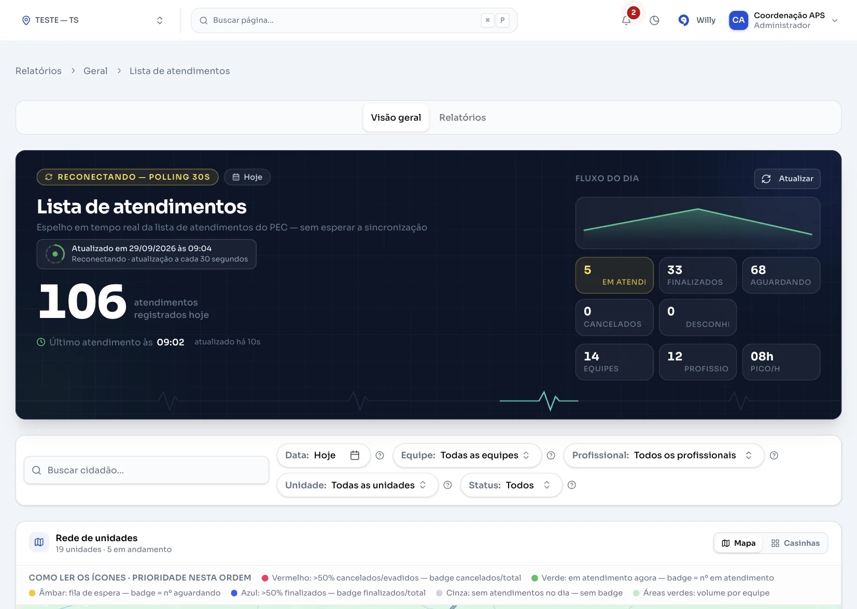
Task: Click the calendar icon in the Hoje chip
Action: (236, 177)
